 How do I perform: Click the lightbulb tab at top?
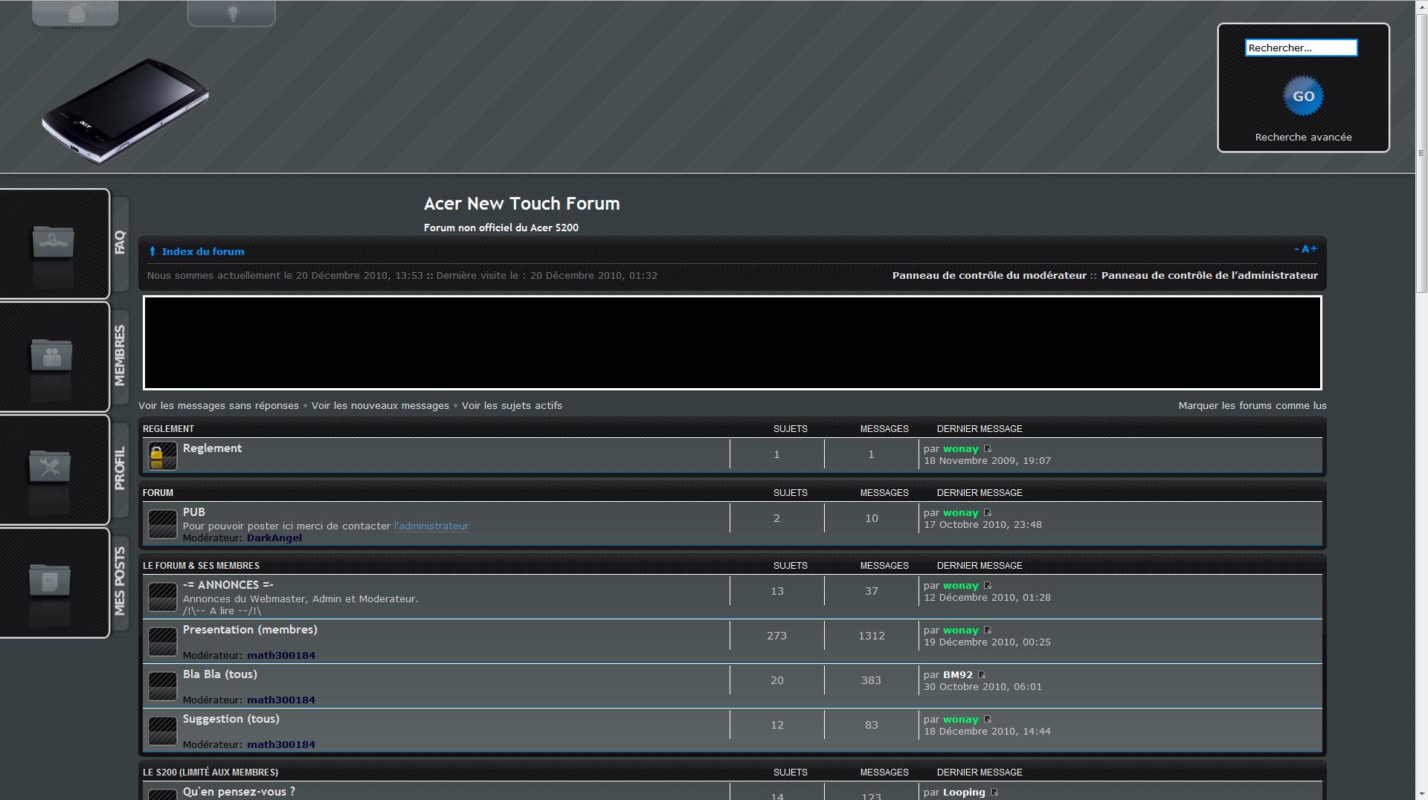click(x=232, y=13)
